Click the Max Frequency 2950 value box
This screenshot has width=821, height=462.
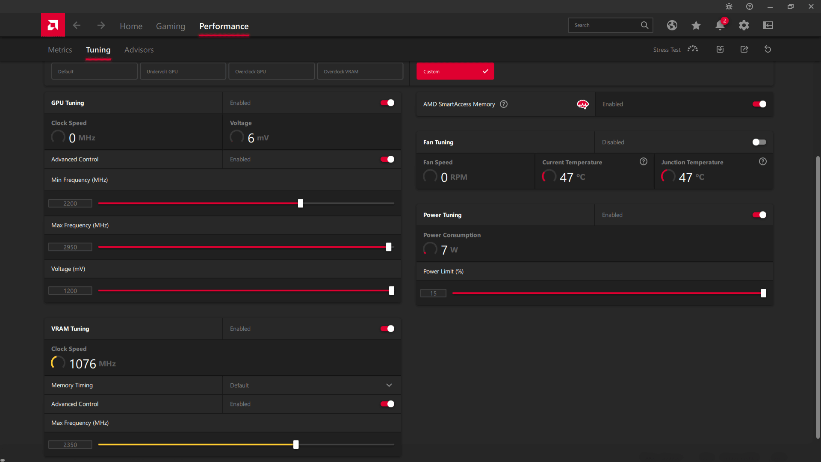coord(70,247)
